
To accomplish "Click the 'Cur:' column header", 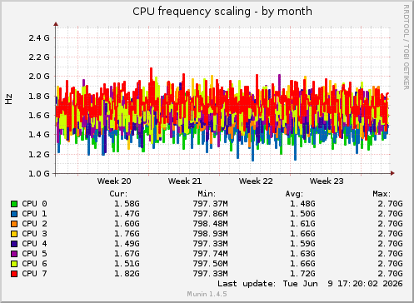I will (x=118, y=194).
